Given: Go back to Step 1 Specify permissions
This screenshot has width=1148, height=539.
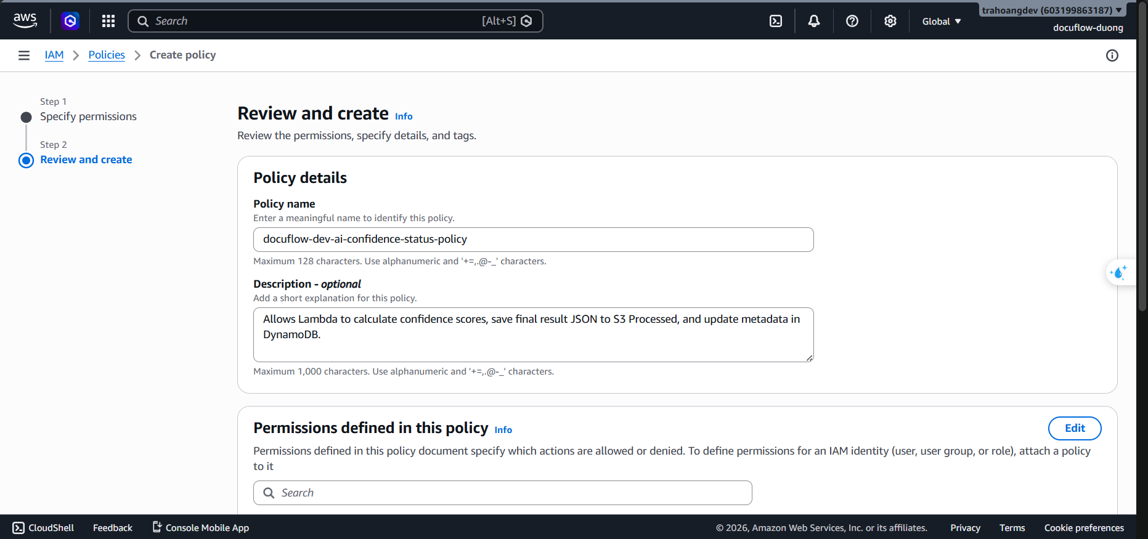Looking at the screenshot, I should pyautogui.click(x=88, y=116).
